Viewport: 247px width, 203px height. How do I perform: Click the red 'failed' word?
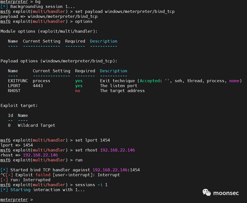pos(43,175)
